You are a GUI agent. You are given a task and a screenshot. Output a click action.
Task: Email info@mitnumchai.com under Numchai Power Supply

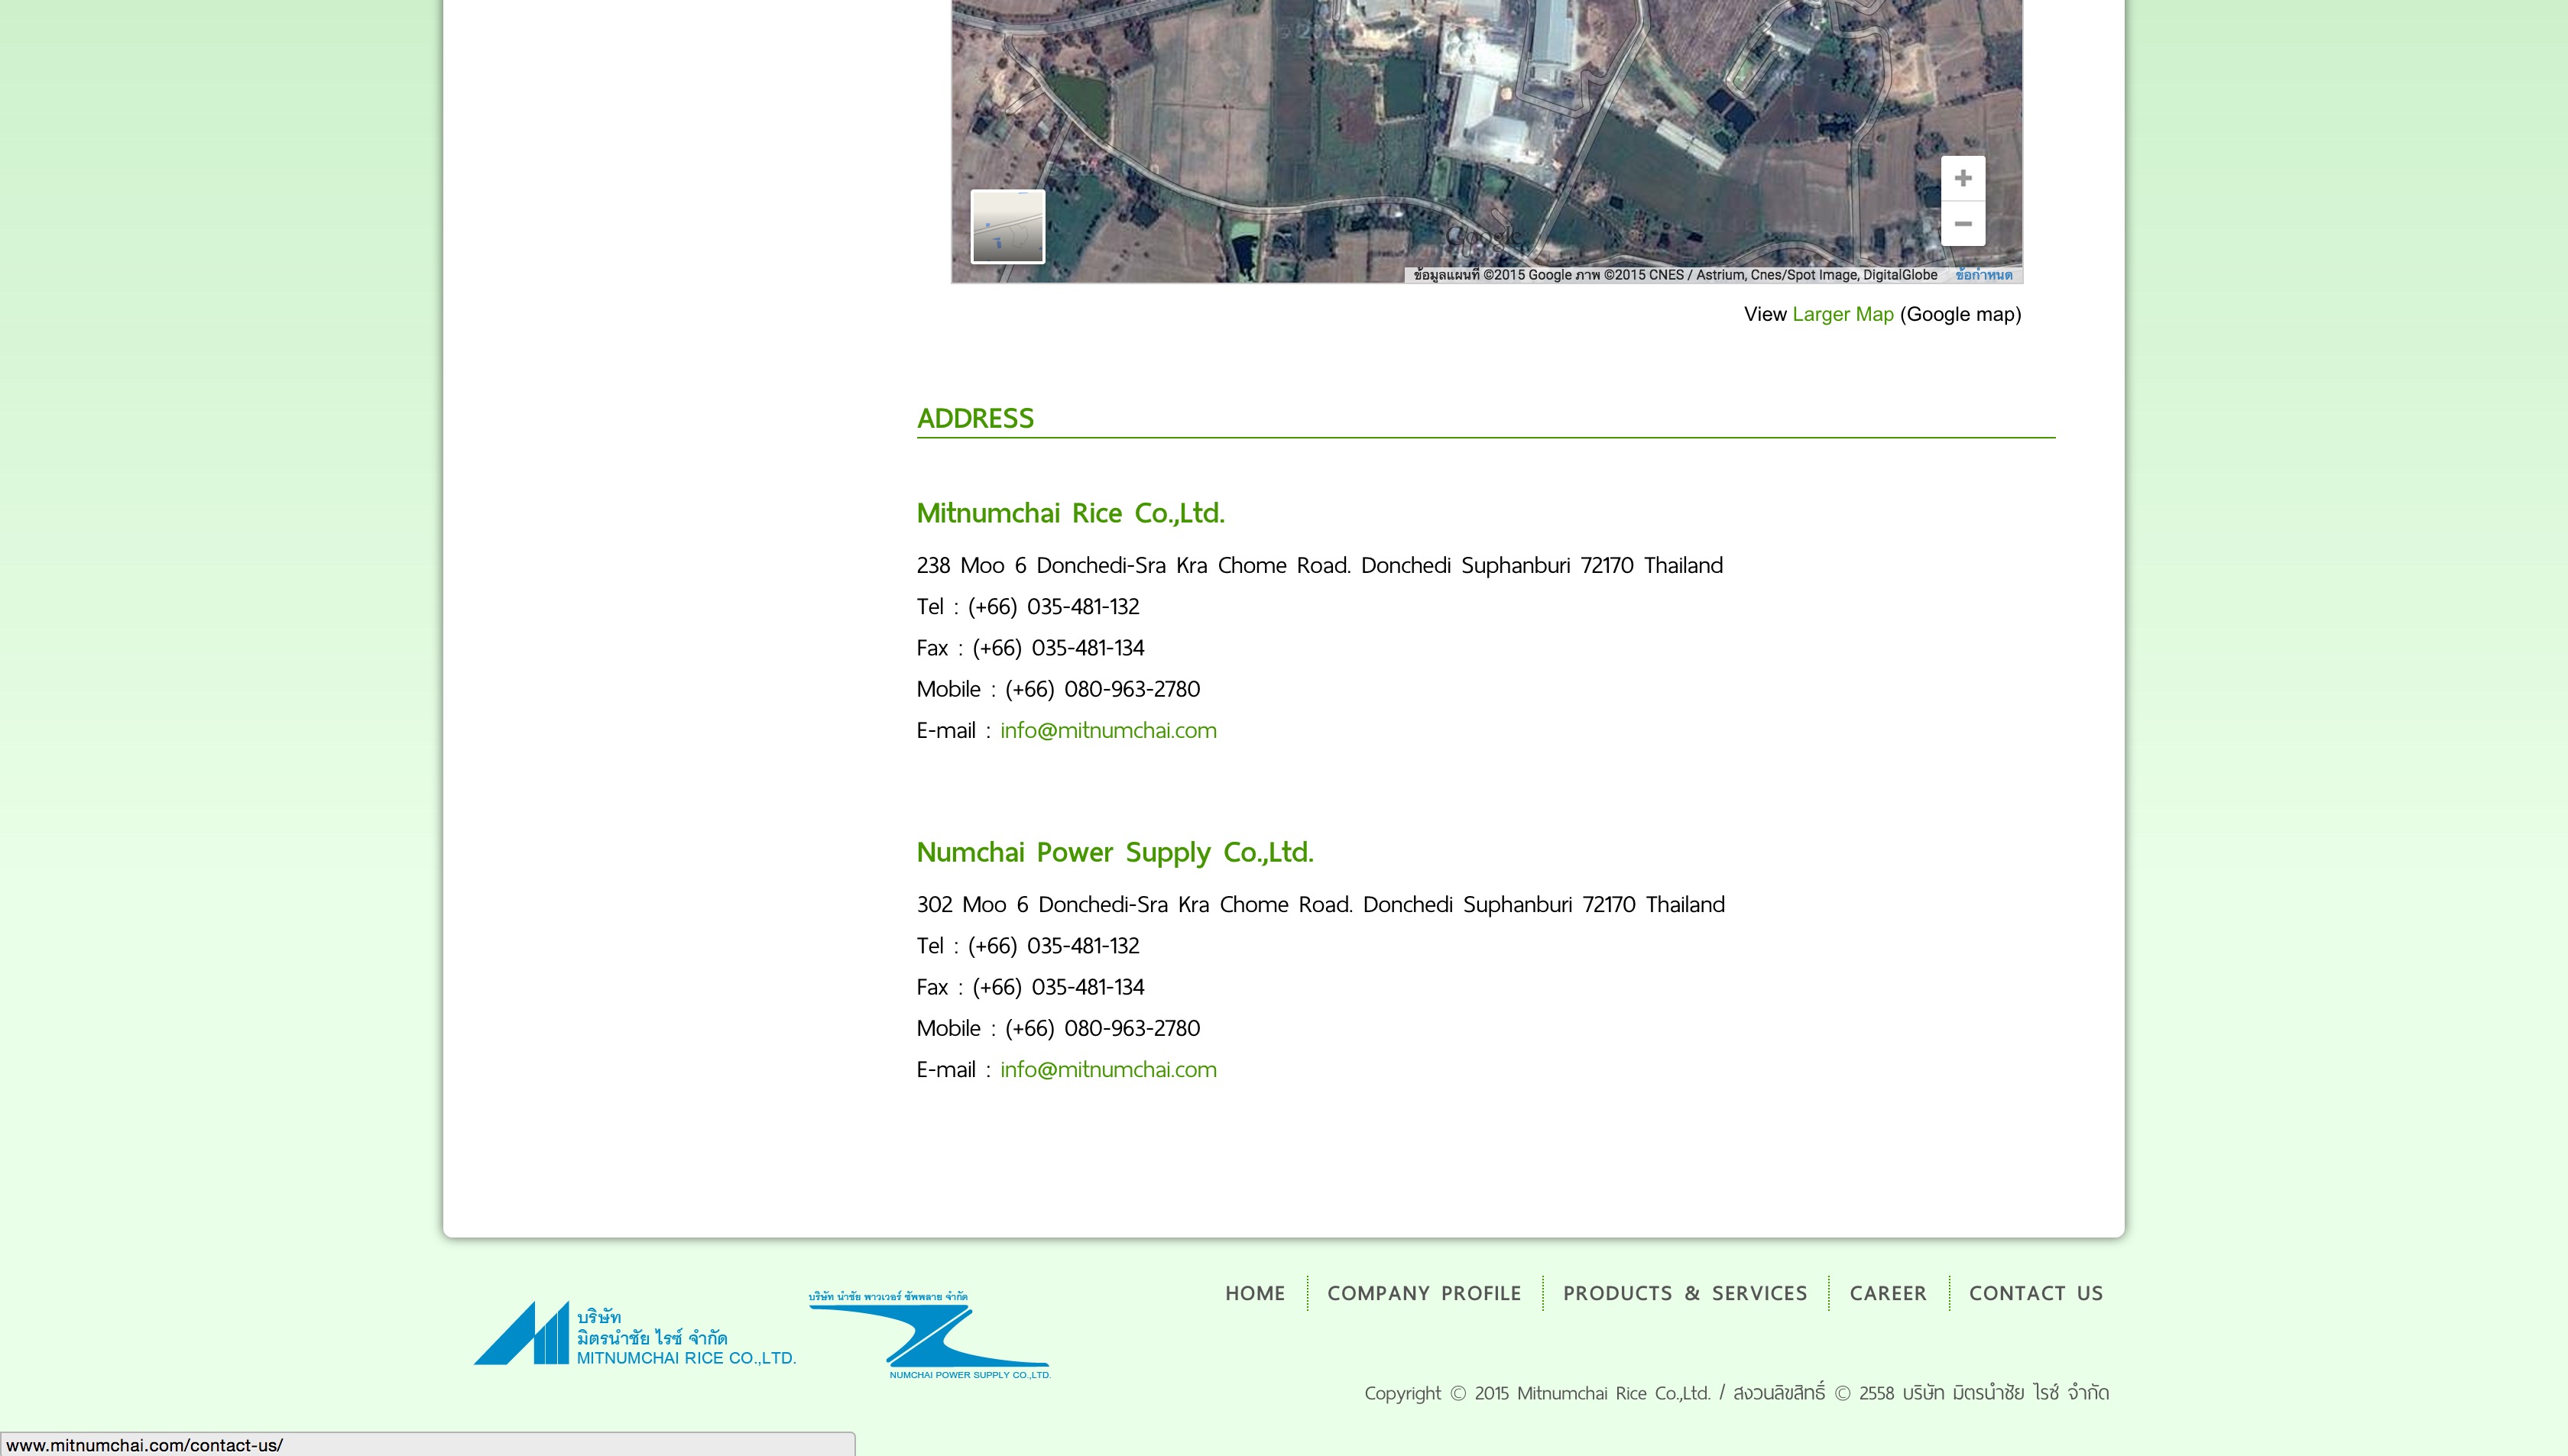1108,1069
